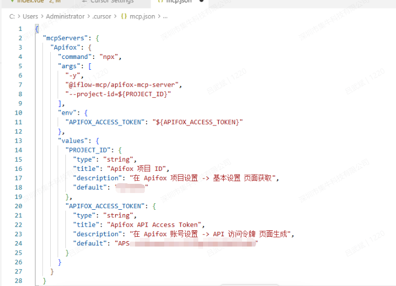The image size is (396, 286).
Task: Select the "npx" string value
Action: click(109, 57)
